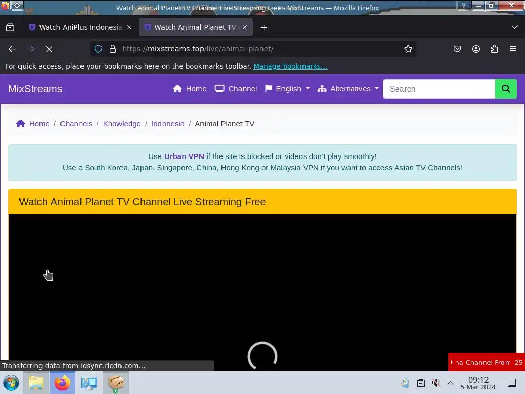
Task: Click "Animal Planet TV" breadcrumb text
Action: [225, 124]
